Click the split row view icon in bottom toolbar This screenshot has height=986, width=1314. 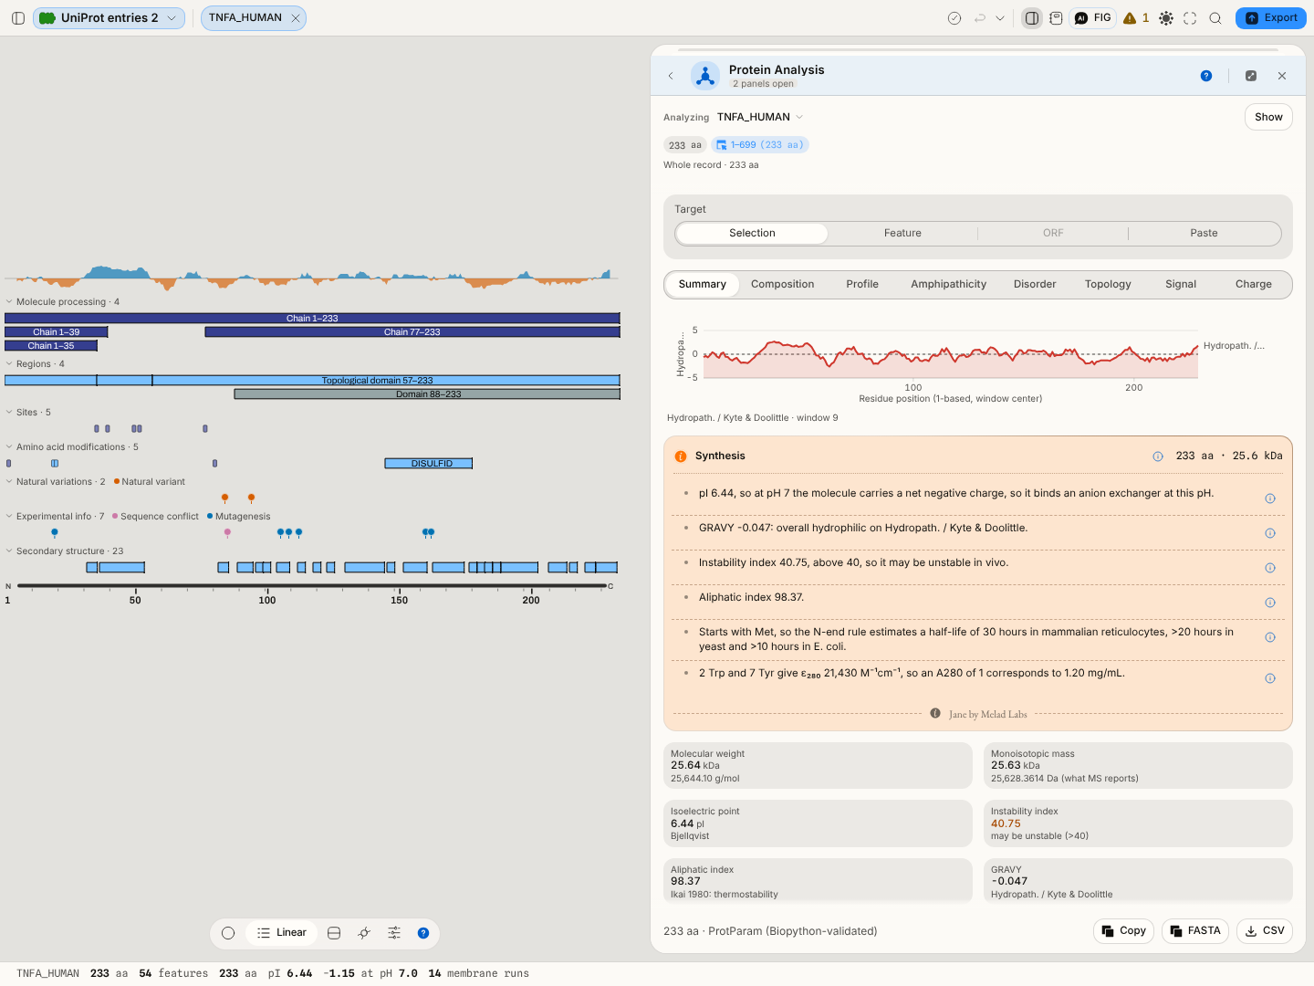click(x=334, y=933)
